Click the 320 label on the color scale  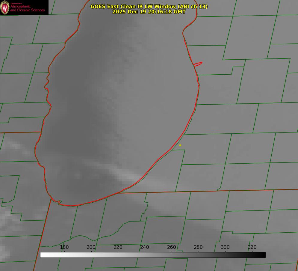tap(252, 247)
